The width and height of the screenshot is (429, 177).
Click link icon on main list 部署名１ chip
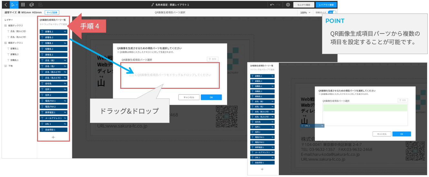[65, 32]
